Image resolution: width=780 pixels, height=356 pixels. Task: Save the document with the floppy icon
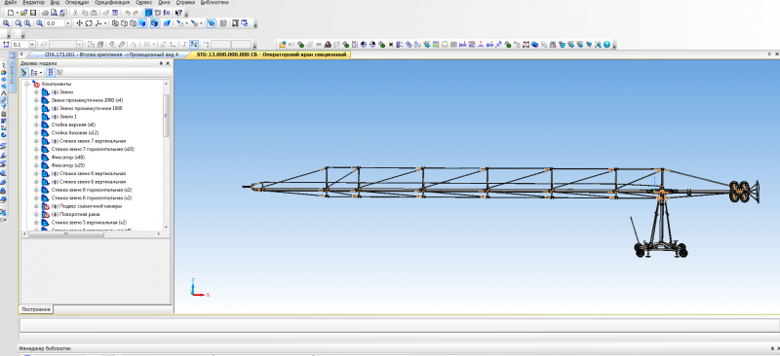pos(33,13)
